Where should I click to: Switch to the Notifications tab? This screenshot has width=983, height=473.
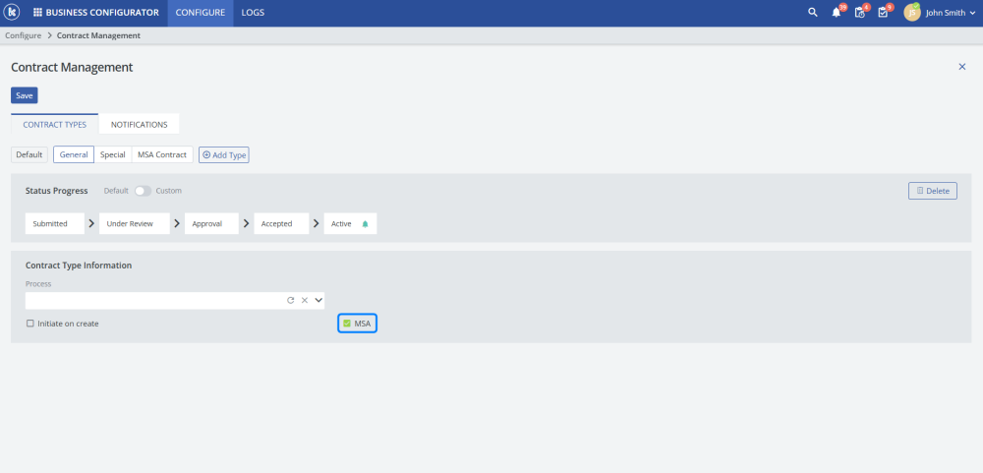coord(140,124)
